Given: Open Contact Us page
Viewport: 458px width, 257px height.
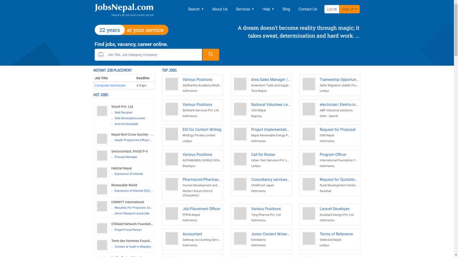Looking at the screenshot, I should [308, 9].
